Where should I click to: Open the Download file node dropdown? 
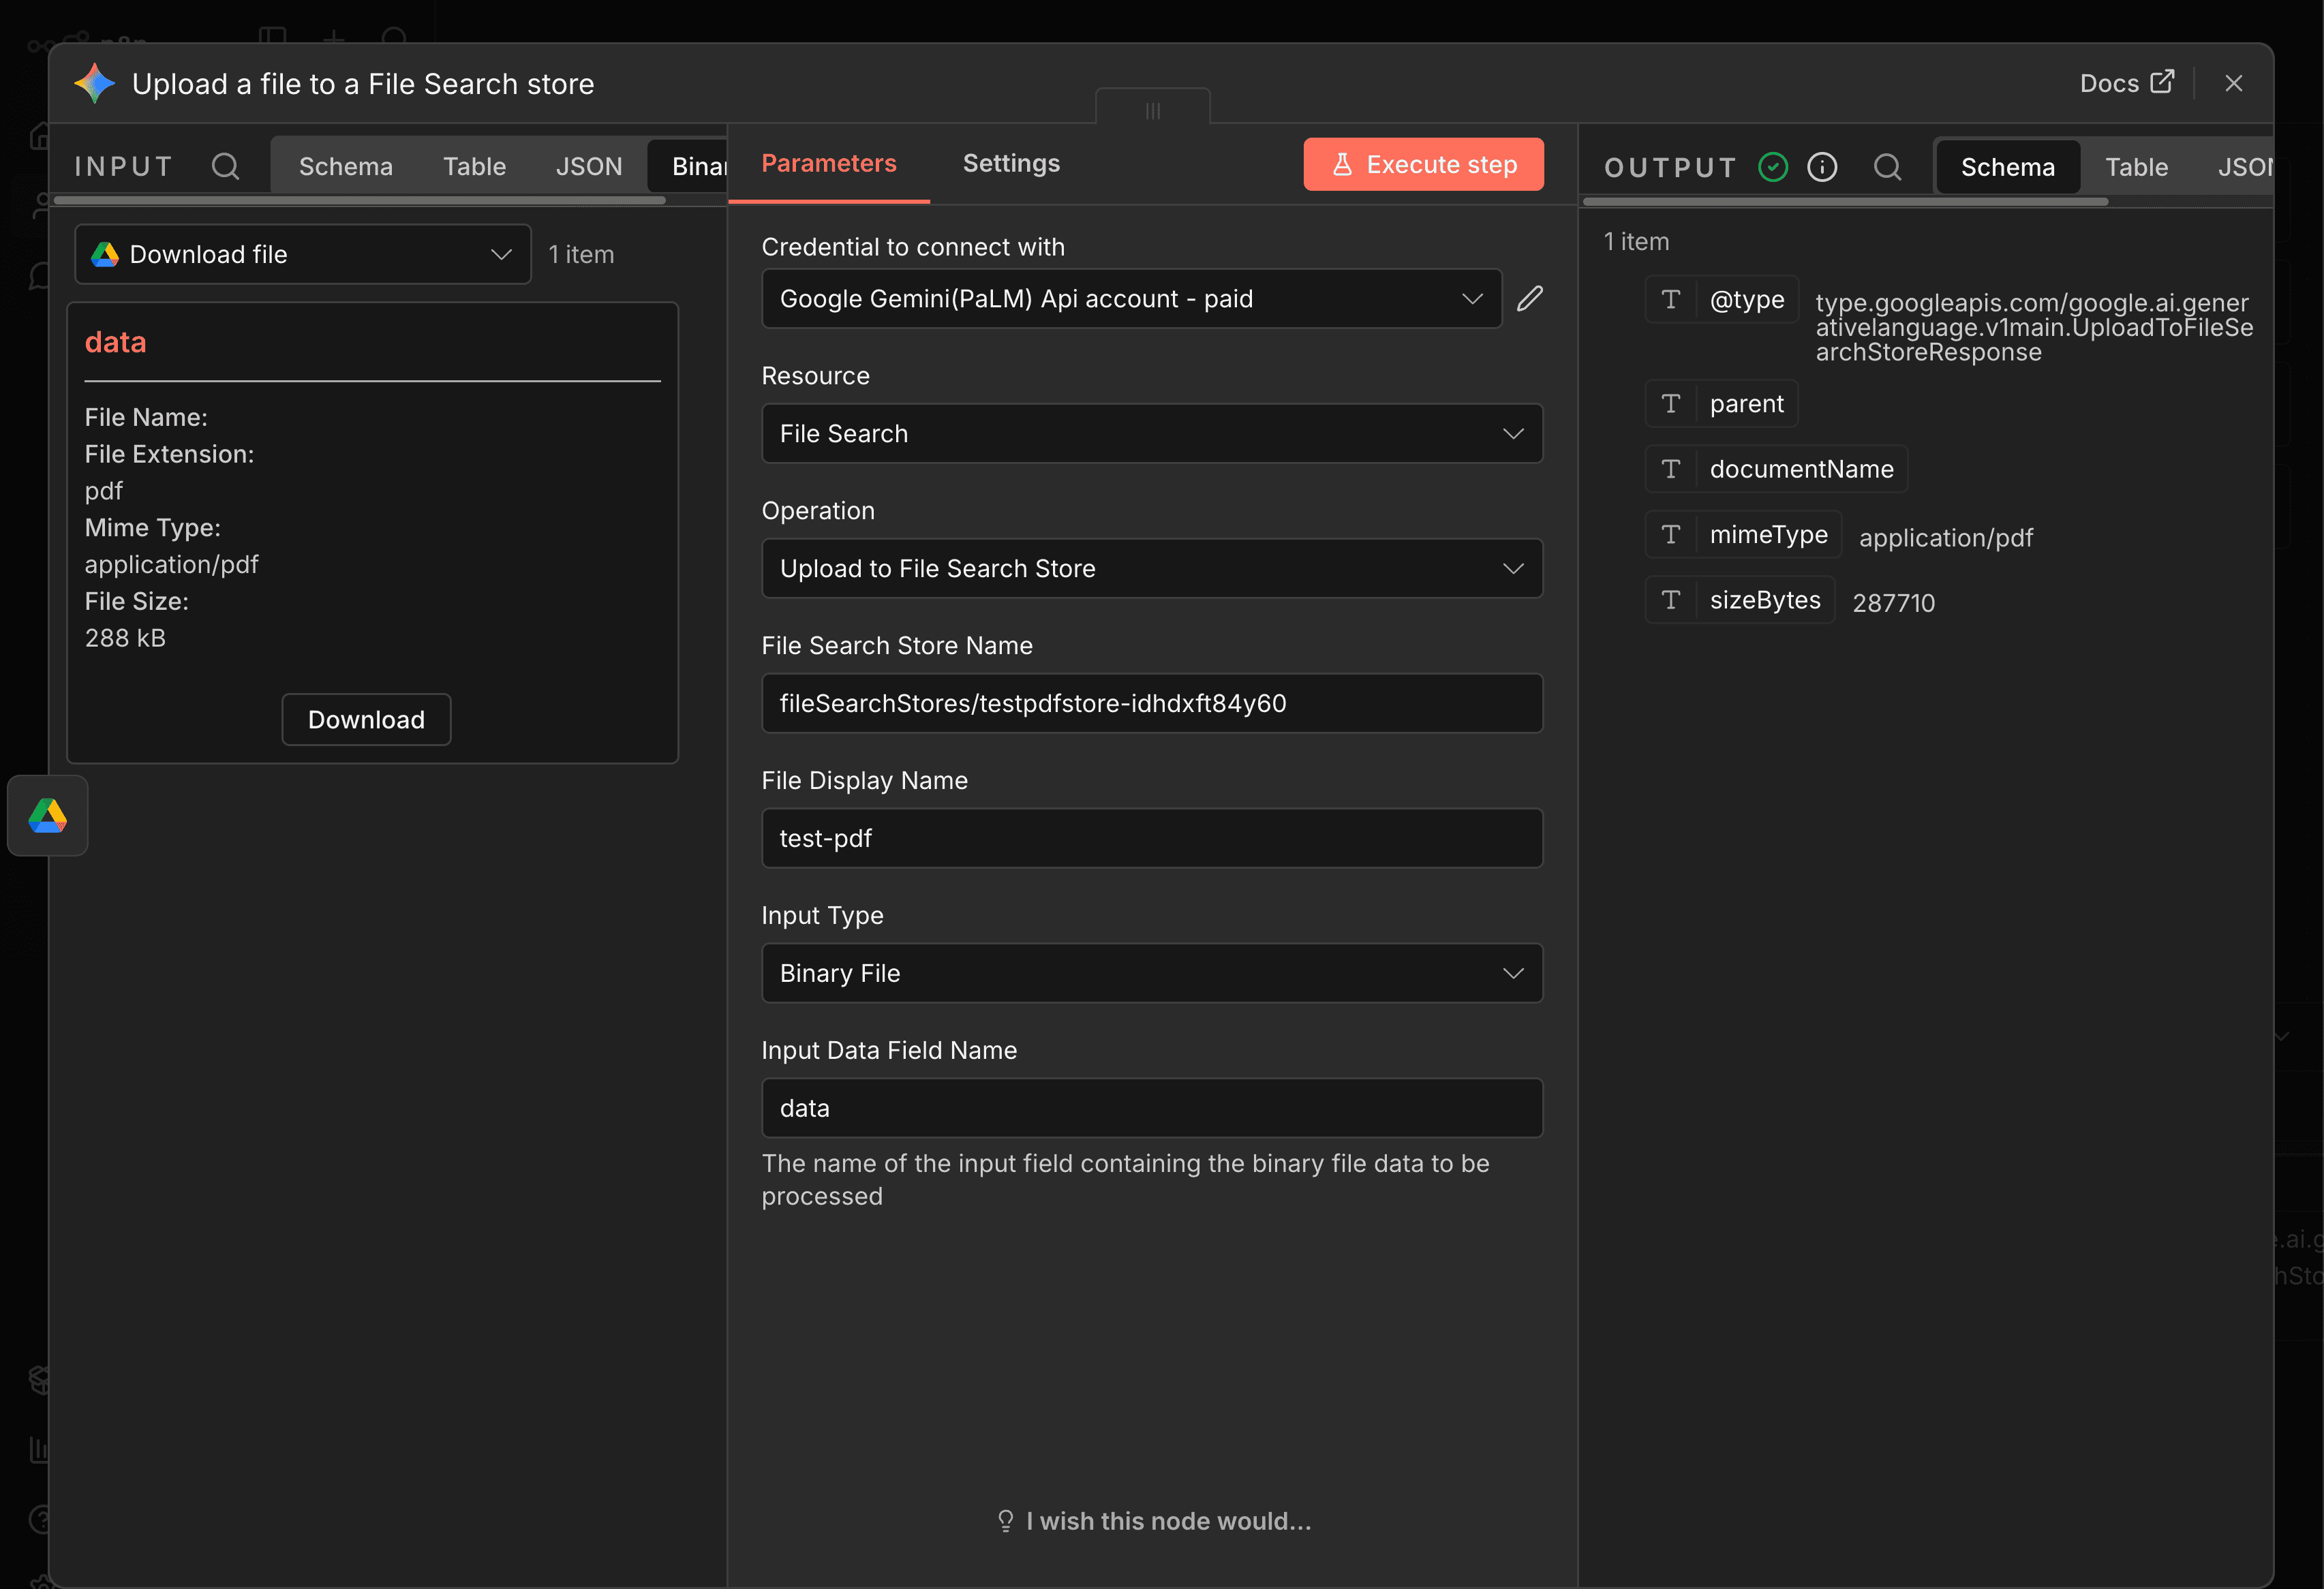(302, 255)
